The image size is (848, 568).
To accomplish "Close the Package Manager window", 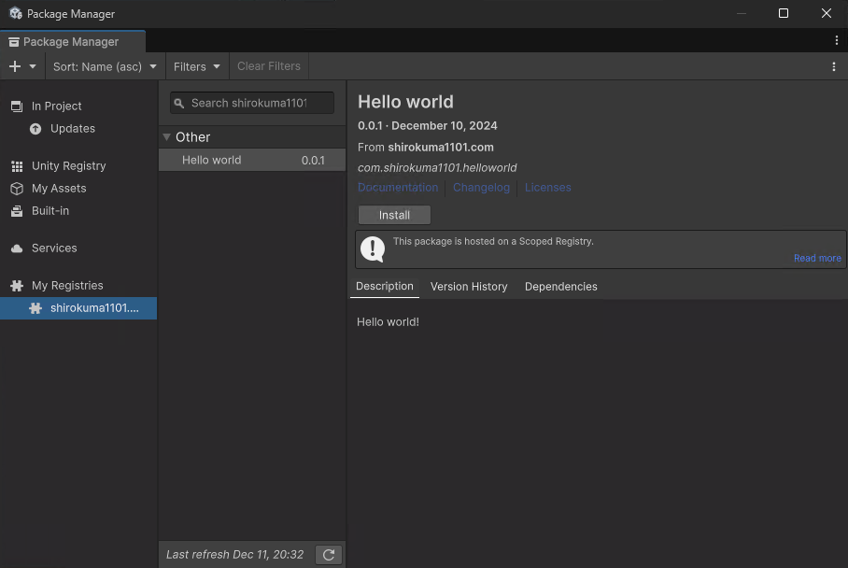I will tap(826, 13).
